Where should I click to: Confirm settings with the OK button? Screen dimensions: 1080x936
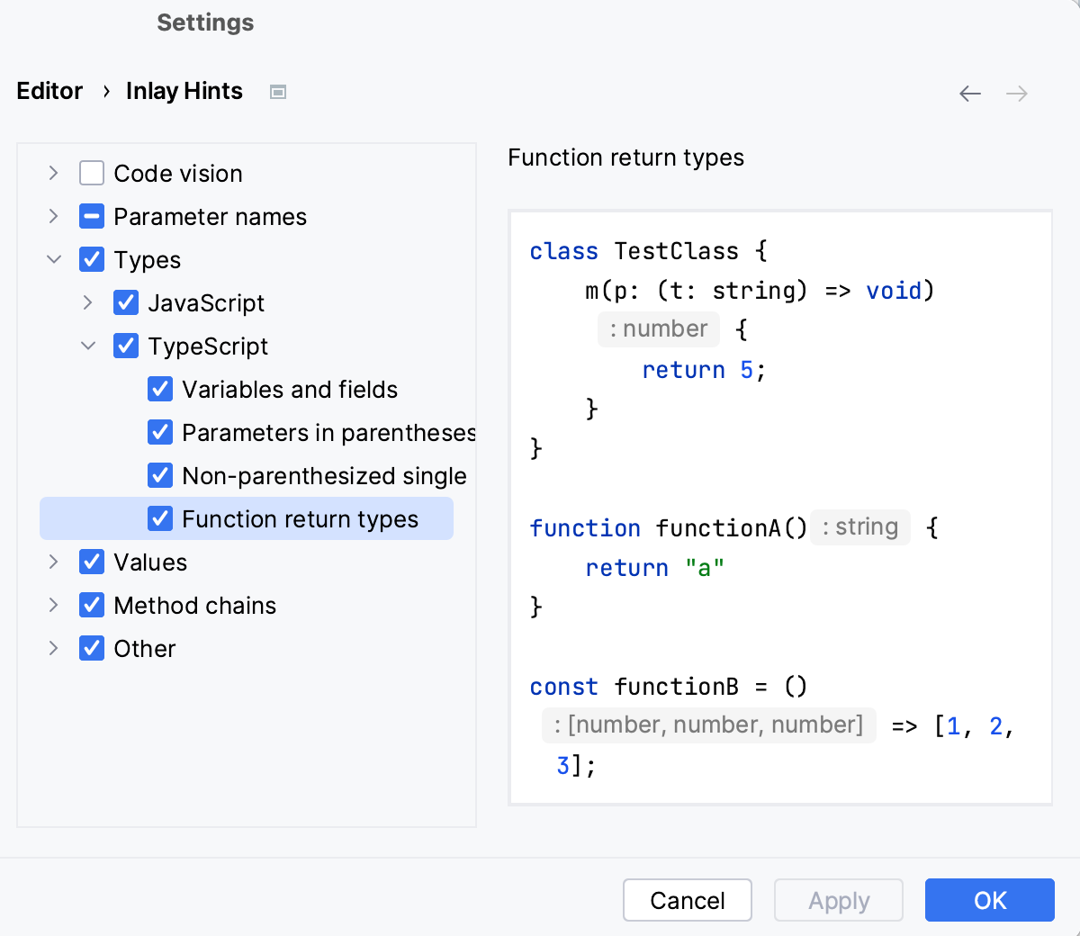pyautogui.click(x=990, y=900)
